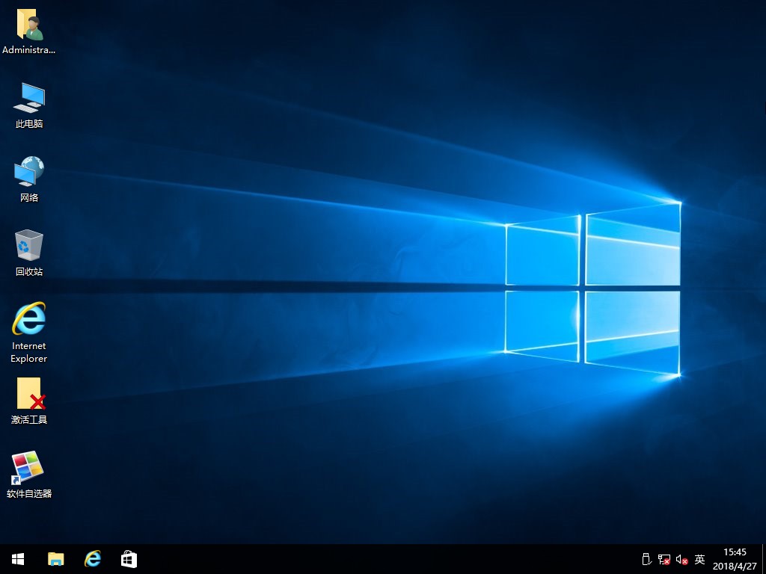Select the 回收站 recycle bin icon
This screenshot has height=574, width=766.
tap(29, 253)
